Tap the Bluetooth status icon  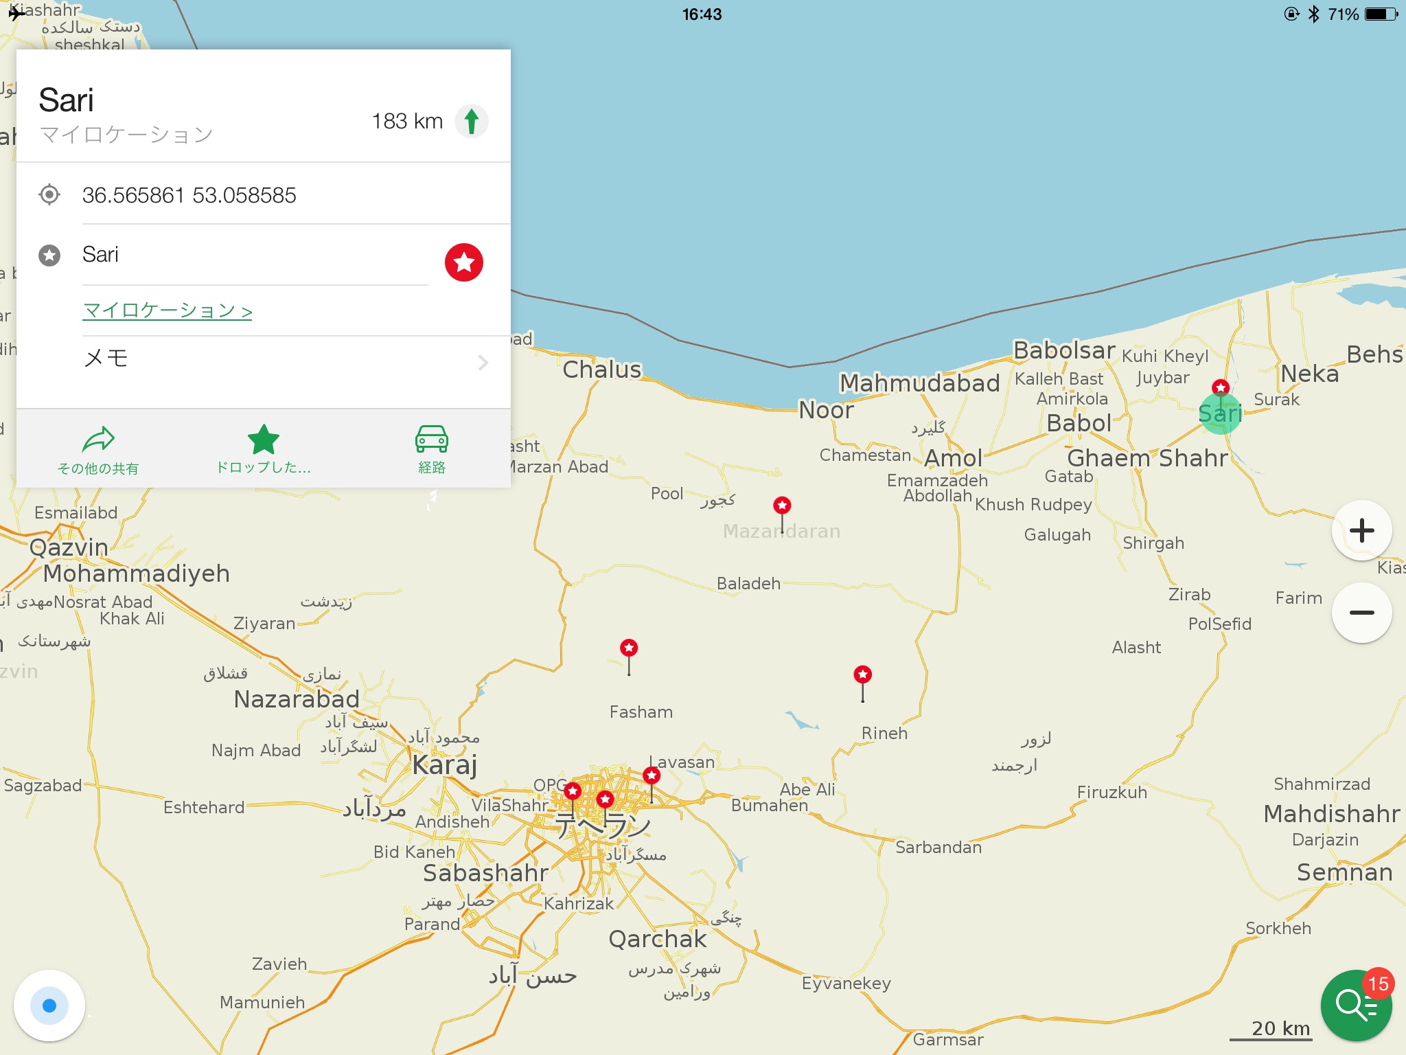(1314, 14)
